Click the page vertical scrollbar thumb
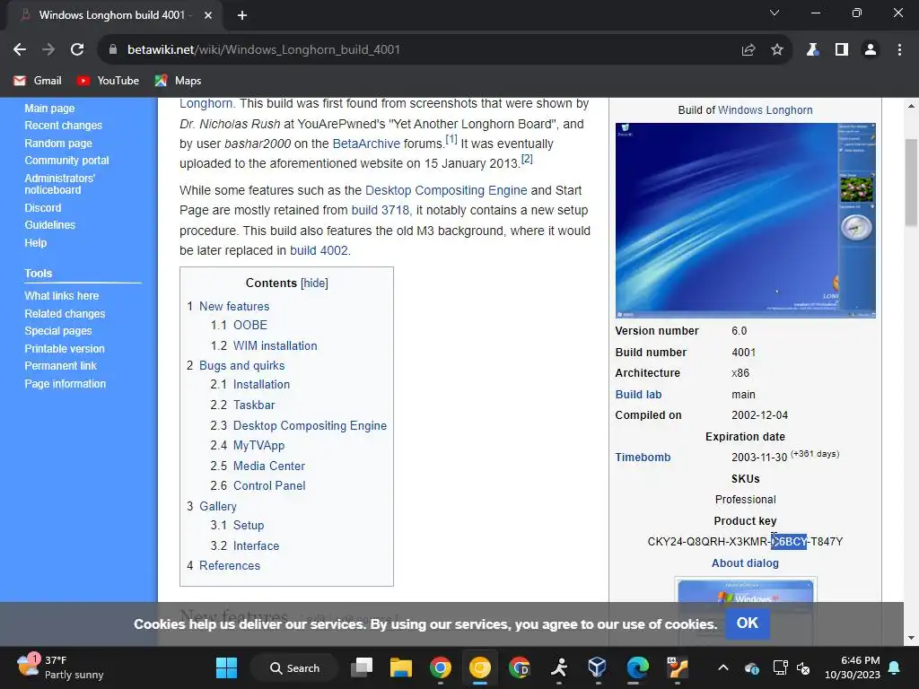Screen dimensions: 919x689 pos(912,182)
